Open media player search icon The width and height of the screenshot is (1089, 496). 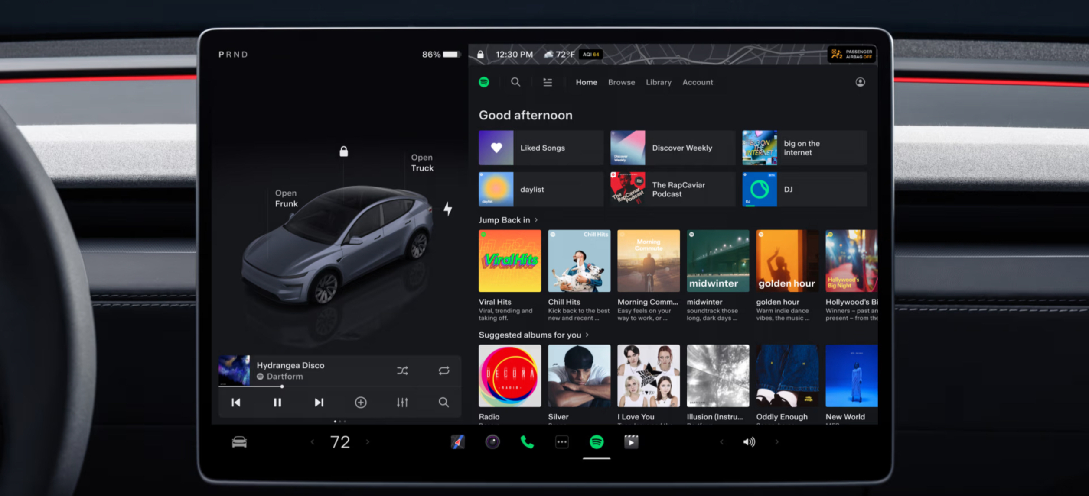[443, 403]
